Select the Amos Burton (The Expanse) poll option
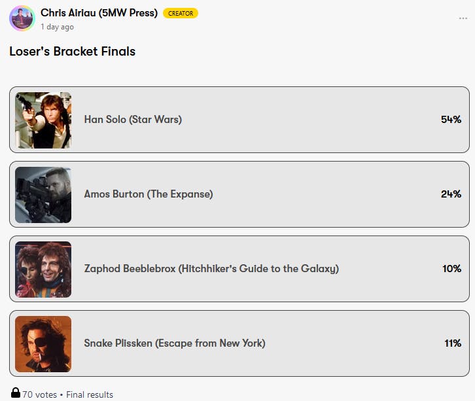The height and width of the screenshot is (401, 475). click(x=149, y=194)
